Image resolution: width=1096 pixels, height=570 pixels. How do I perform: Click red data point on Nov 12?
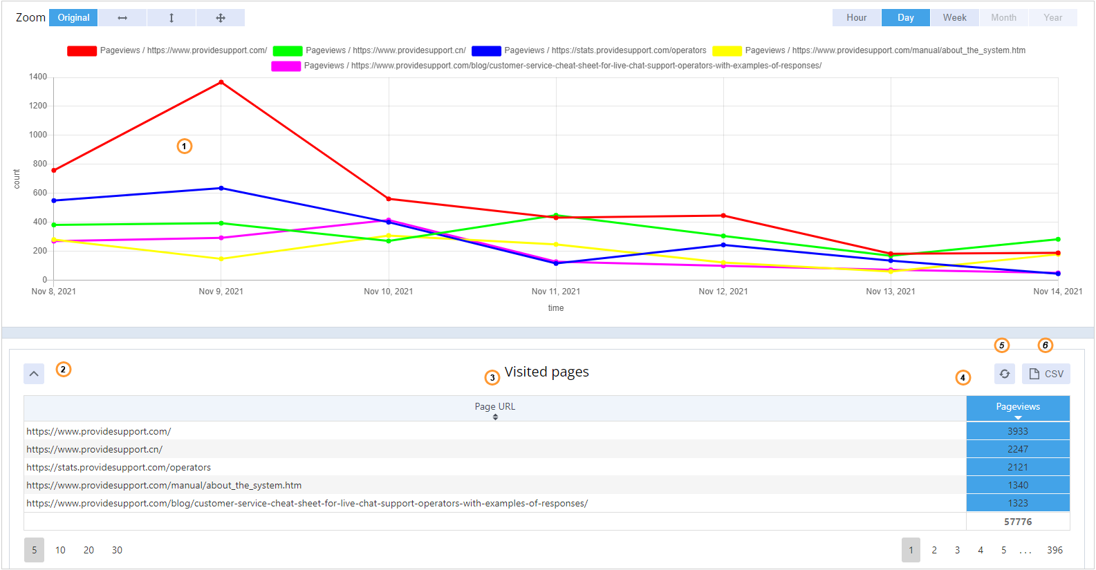[723, 216]
